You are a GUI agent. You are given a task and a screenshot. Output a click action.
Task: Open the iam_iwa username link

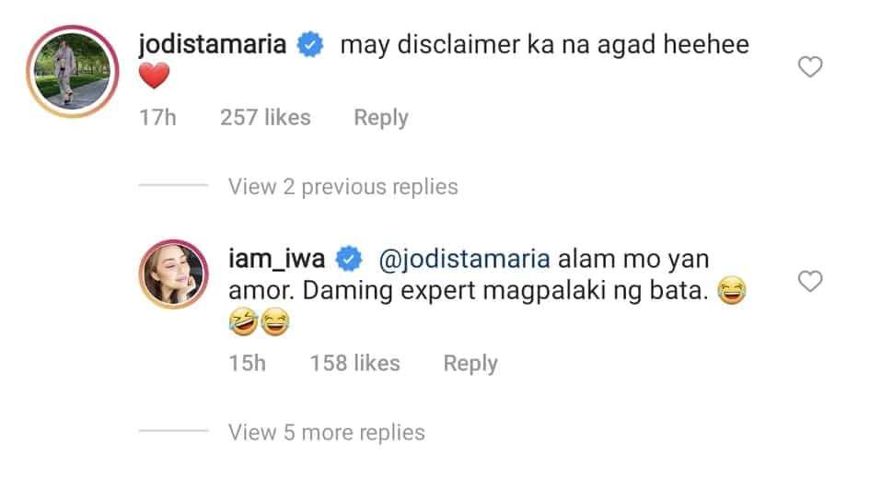point(276,260)
